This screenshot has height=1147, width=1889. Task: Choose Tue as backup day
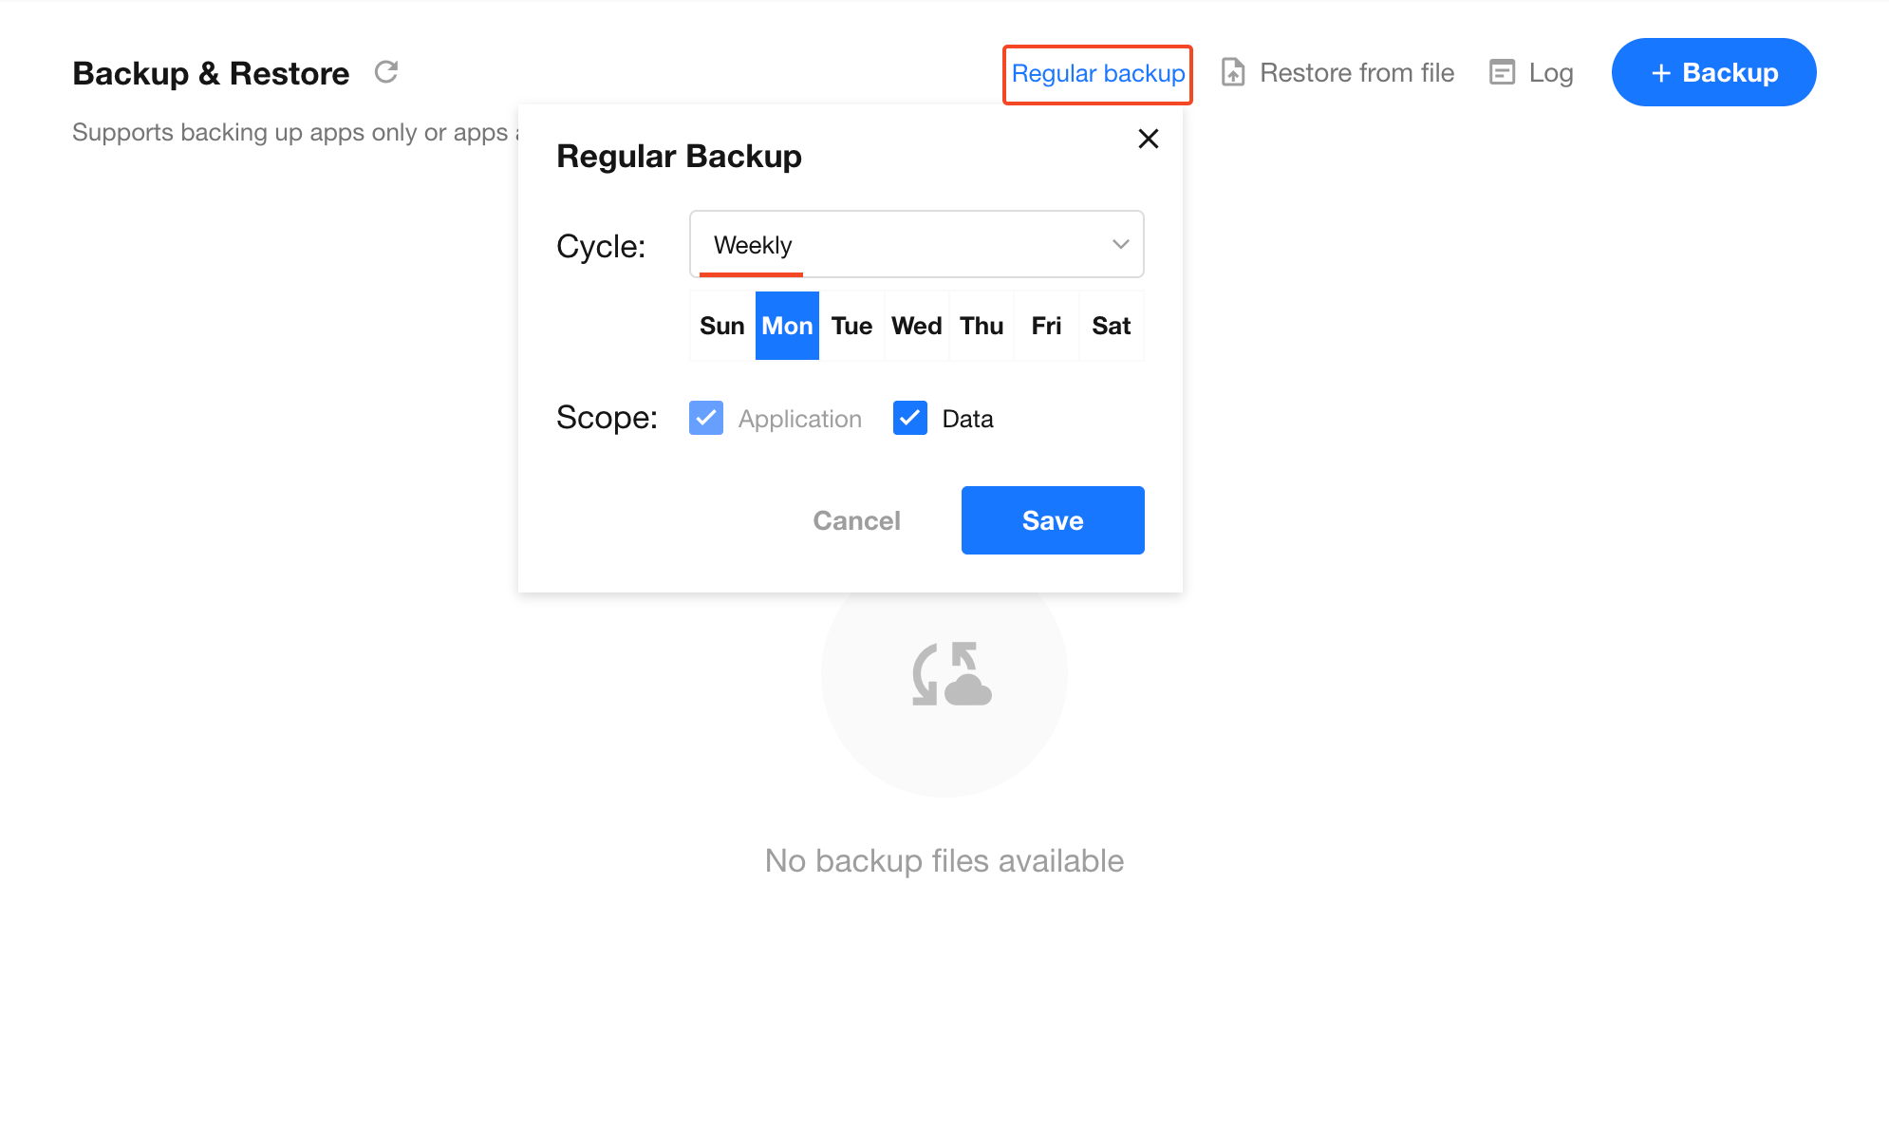[851, 326]
